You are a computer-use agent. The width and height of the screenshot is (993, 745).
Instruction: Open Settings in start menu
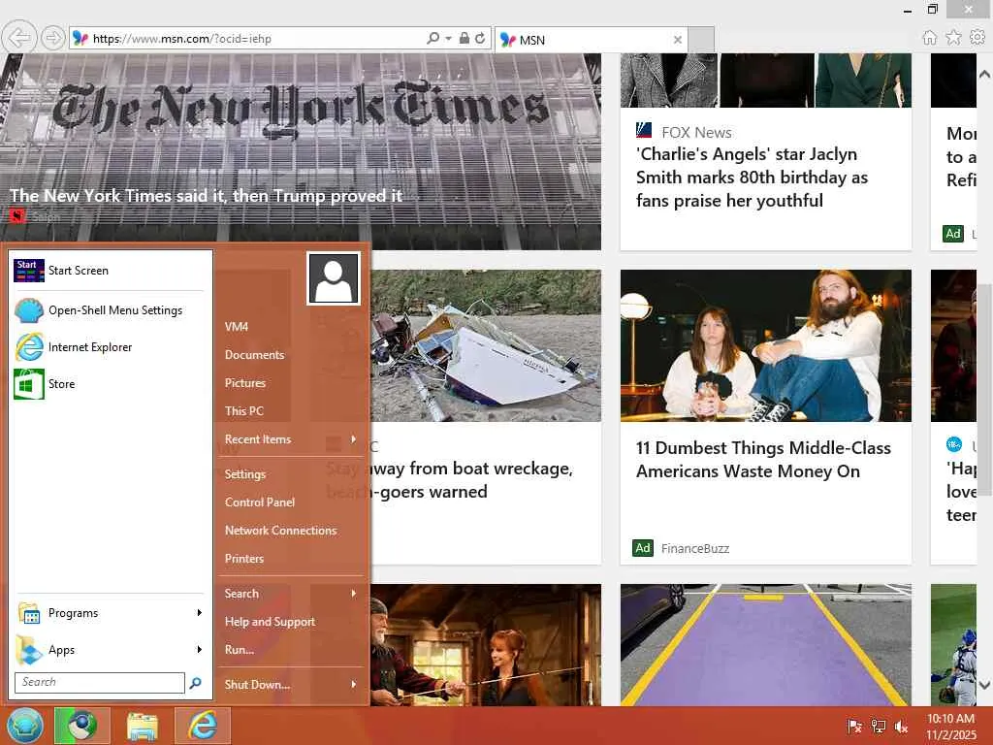click(x=291, y=473)
